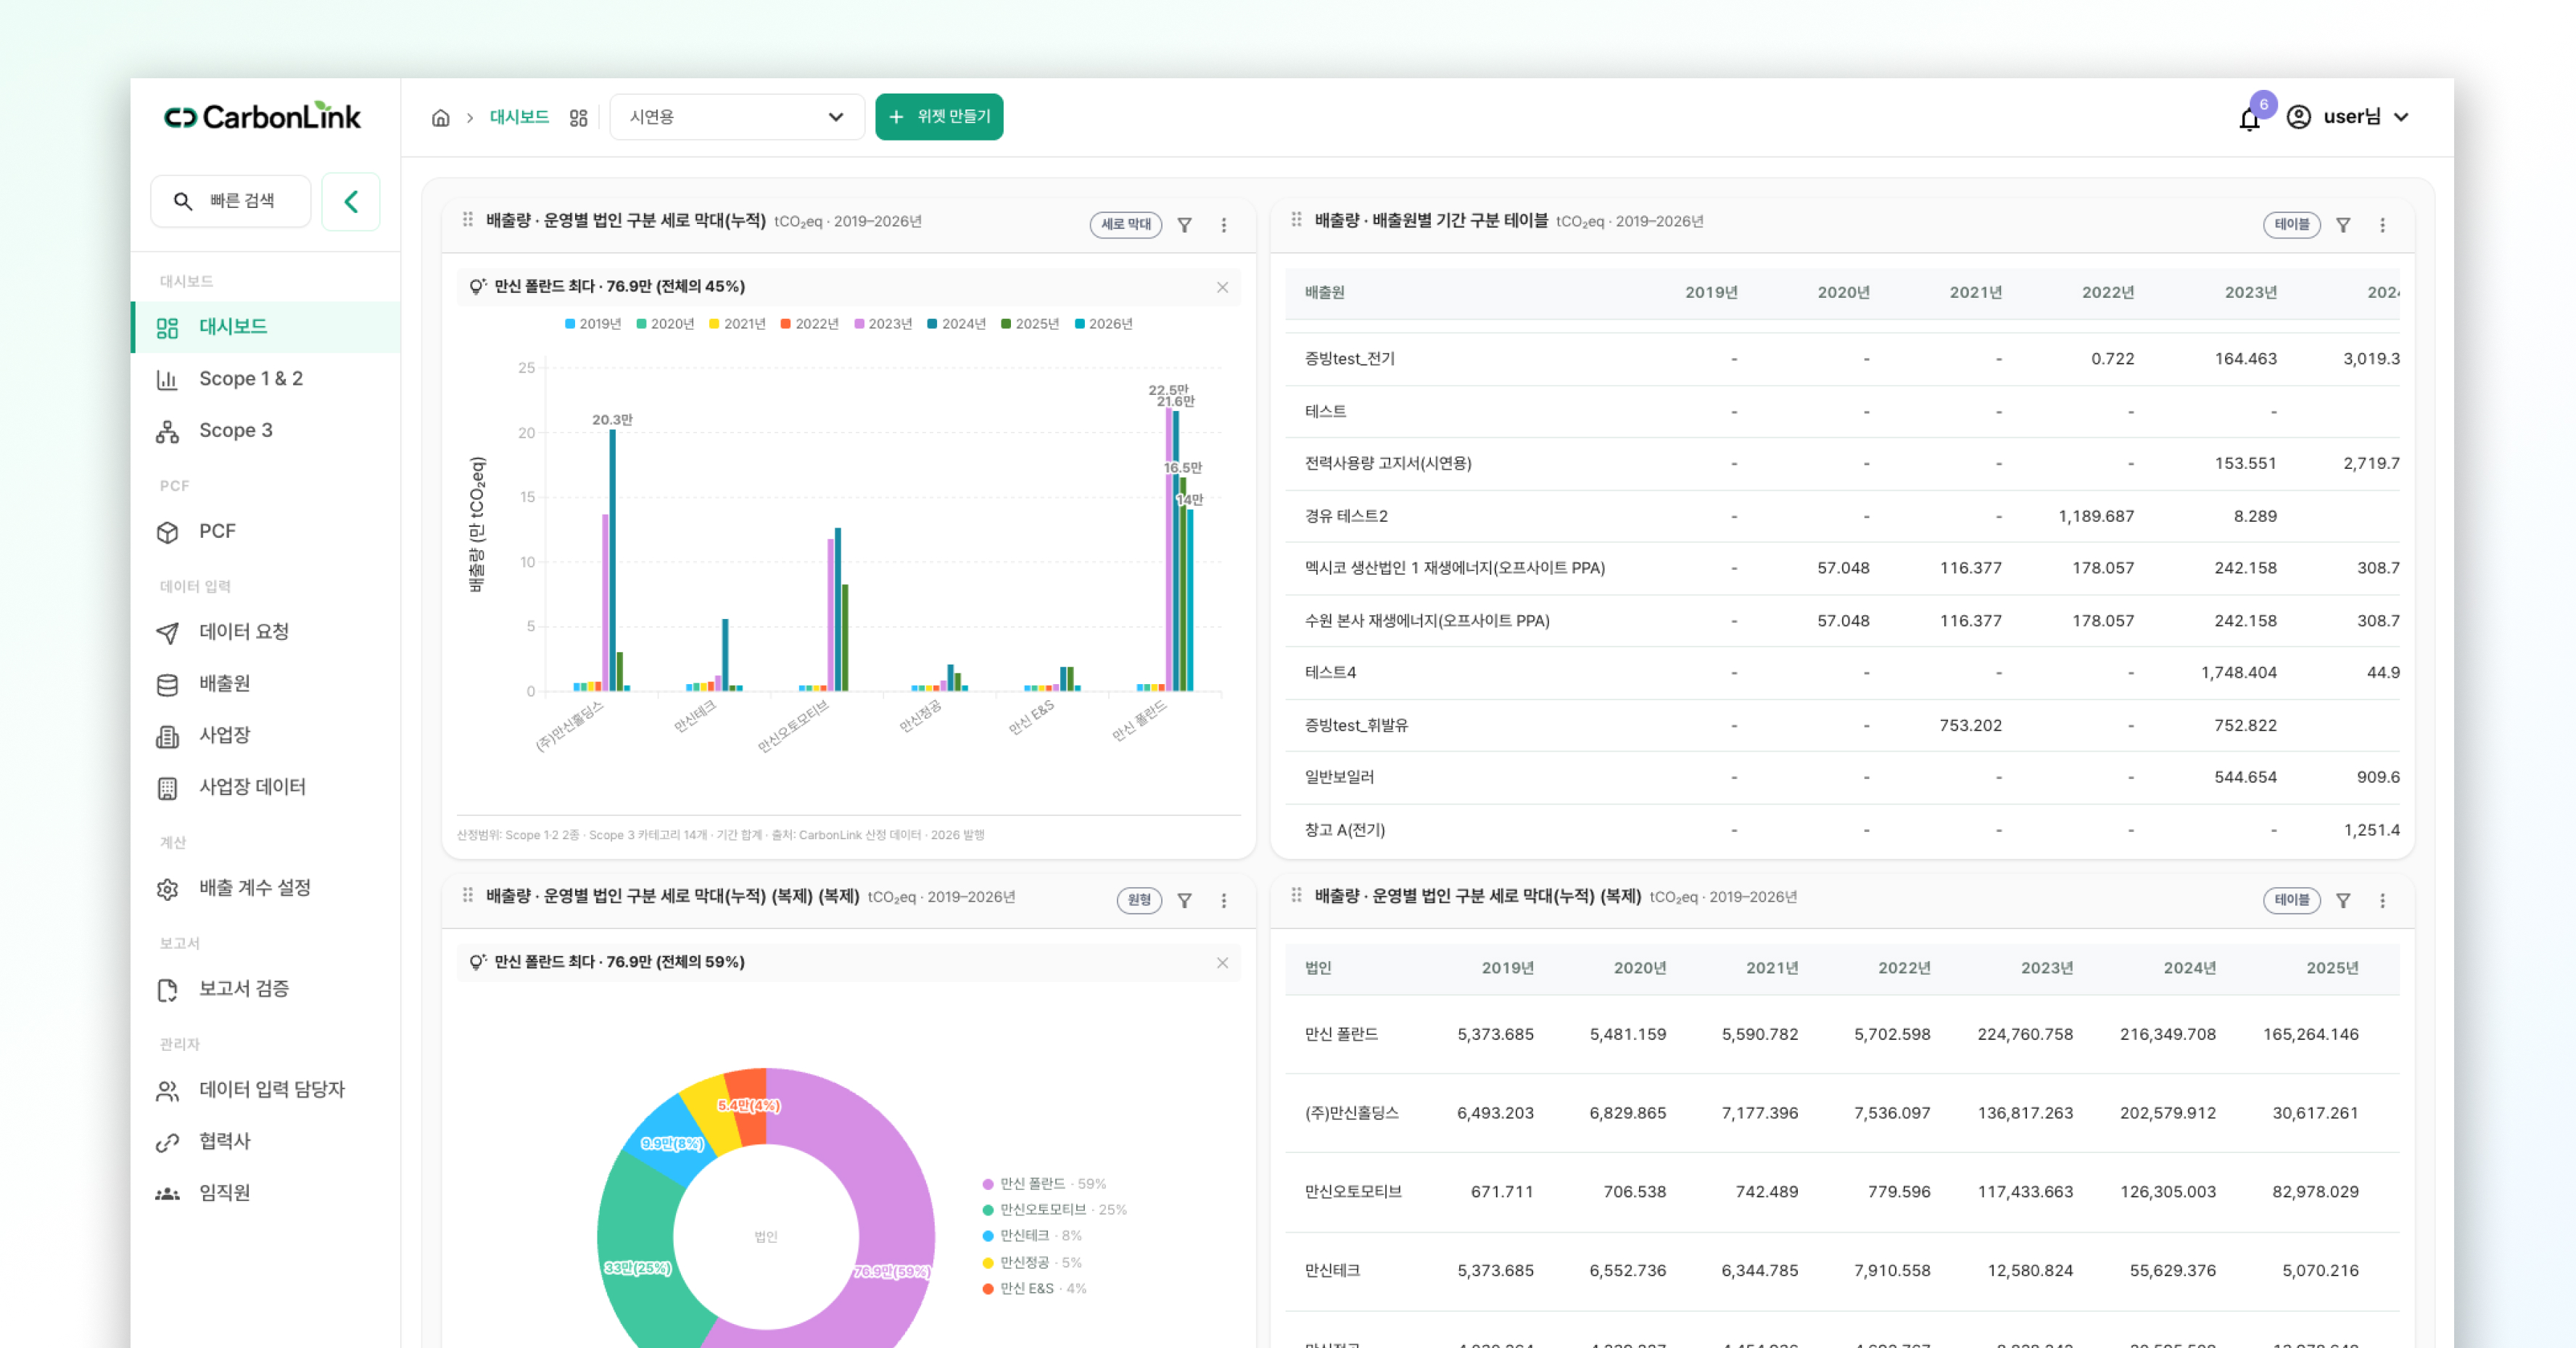Open 데이터 입력 담당자 in the sidebar
Image resolution: width=2576 pixels, height=1348 pixels.
coord(266,1091)
